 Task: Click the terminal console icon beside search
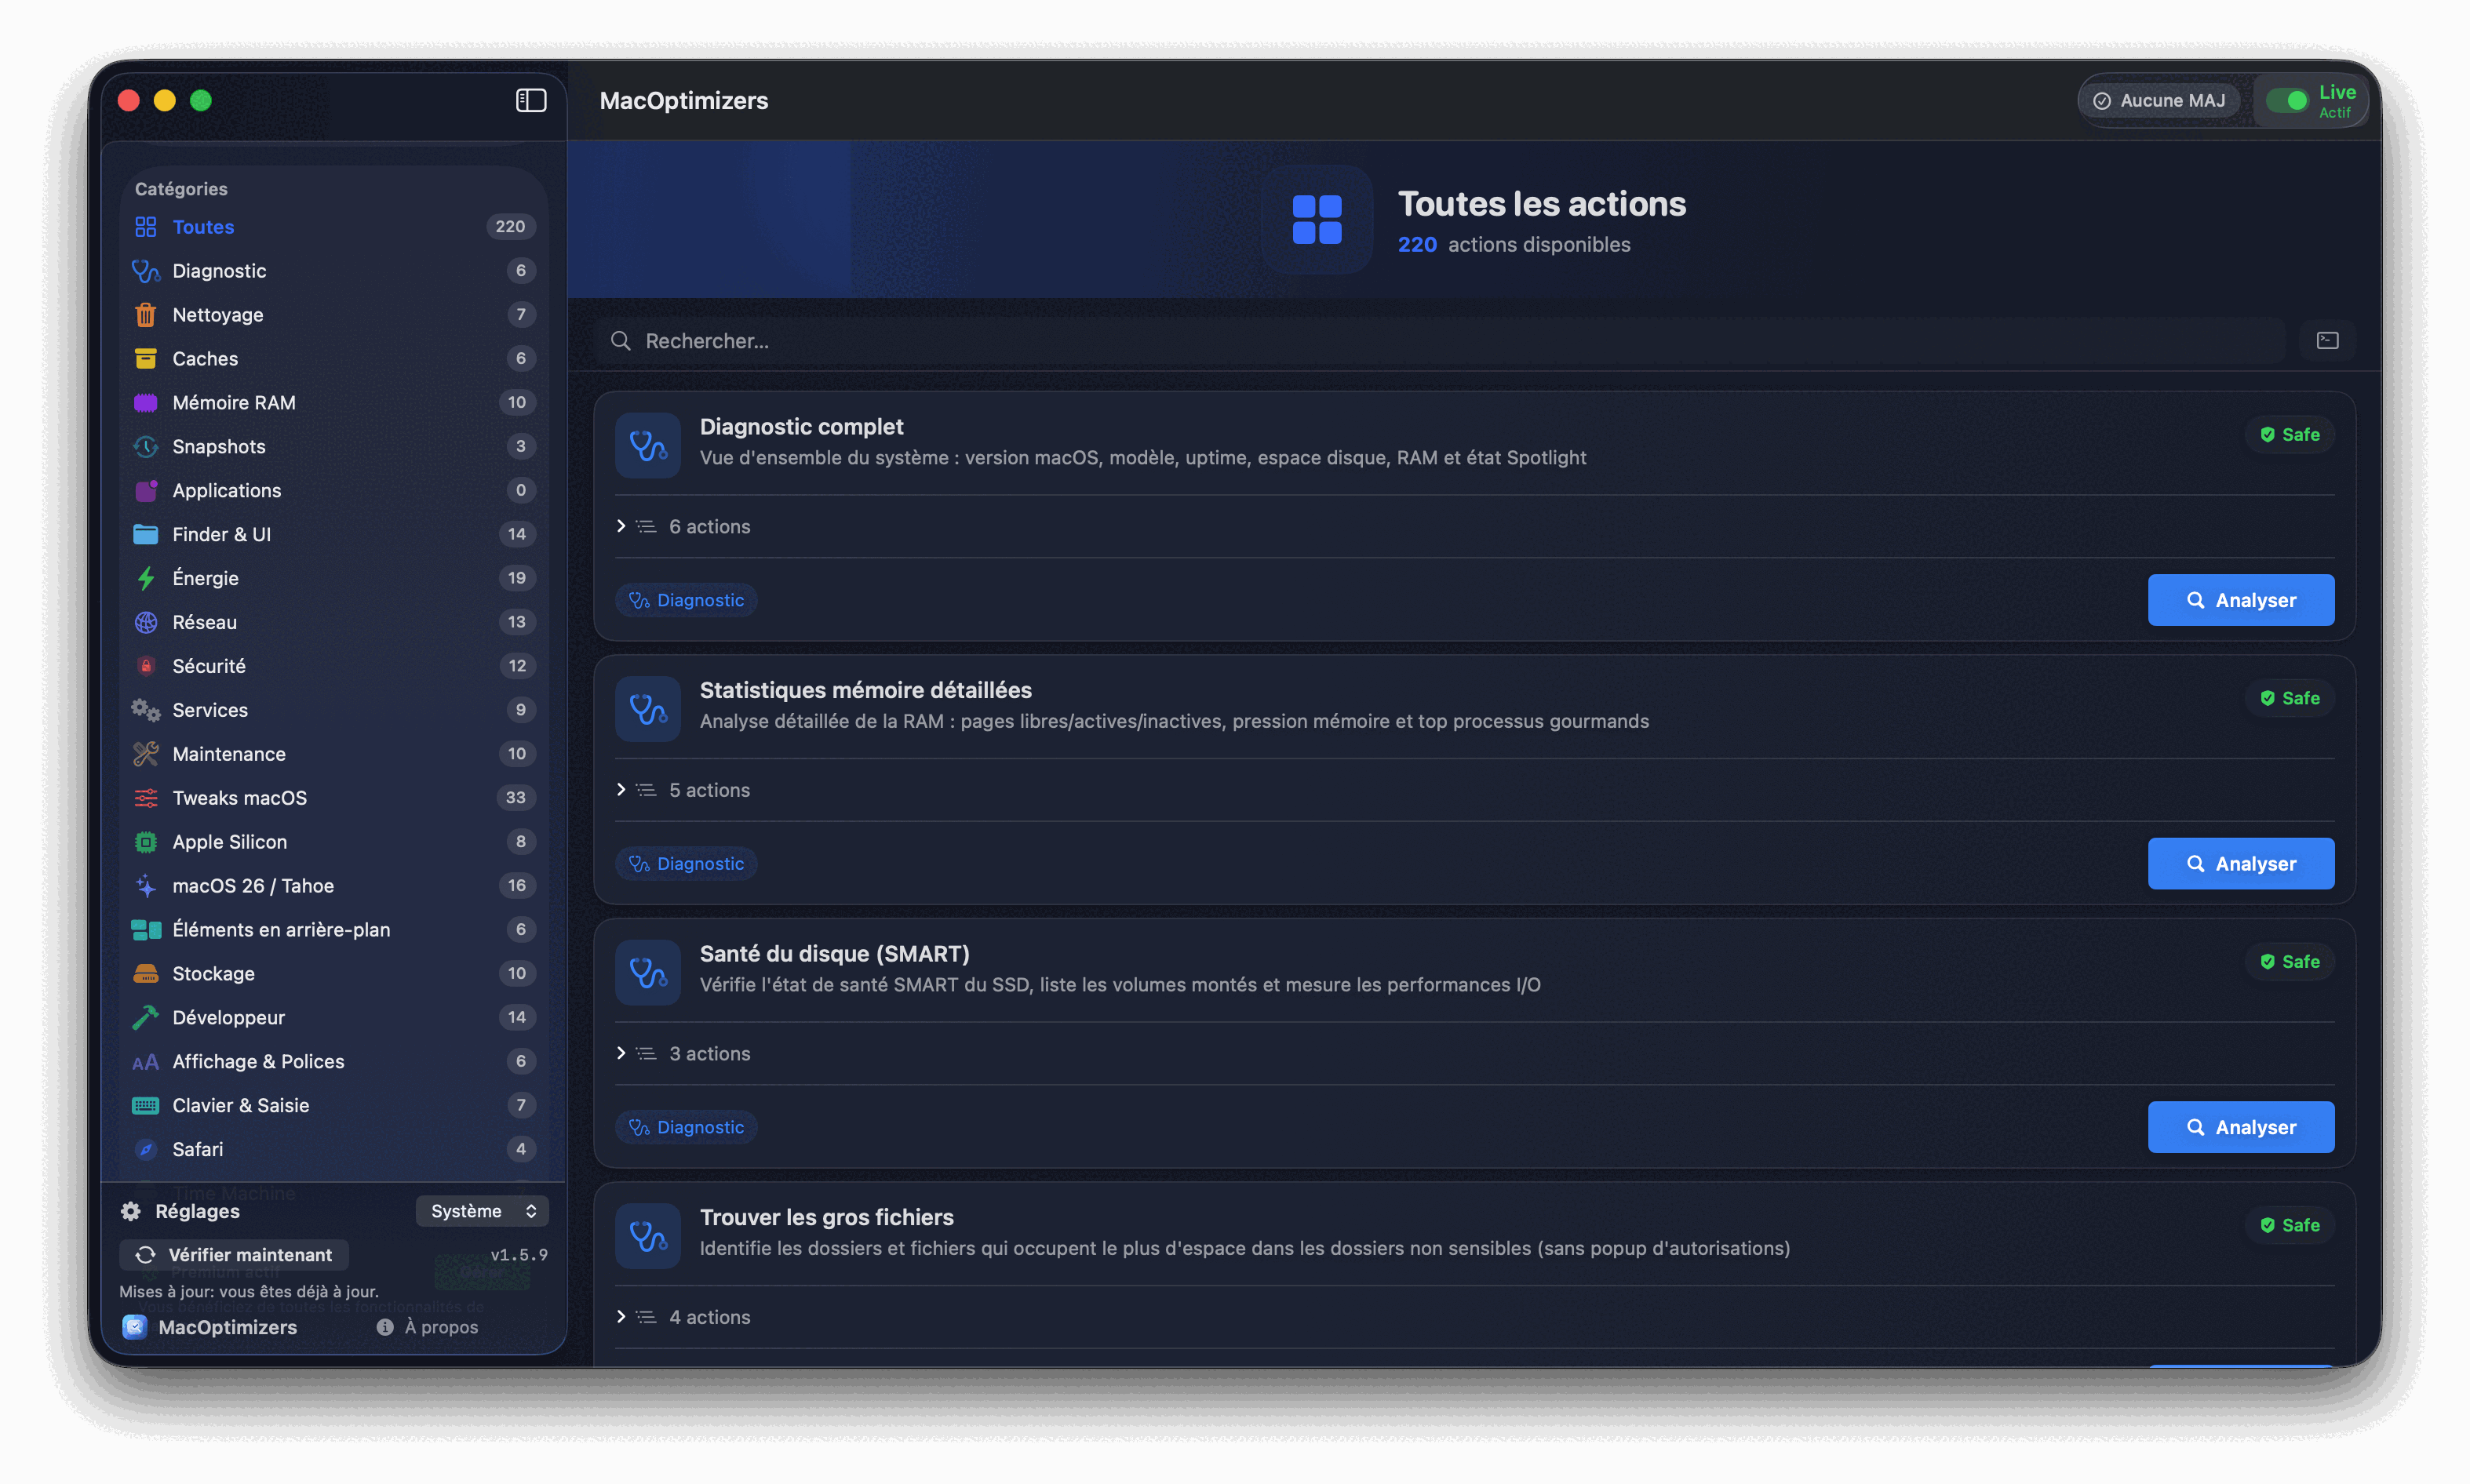pyautogui.click(x=2327, y=341)
